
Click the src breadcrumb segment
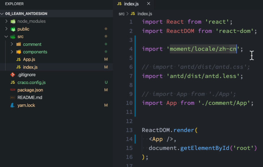pyautogui.click(x=122, y=14)
